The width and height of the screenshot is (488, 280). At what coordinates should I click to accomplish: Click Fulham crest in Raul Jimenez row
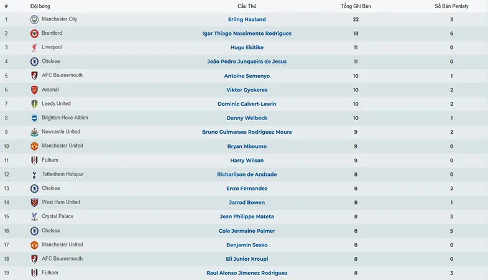point(34,273)
